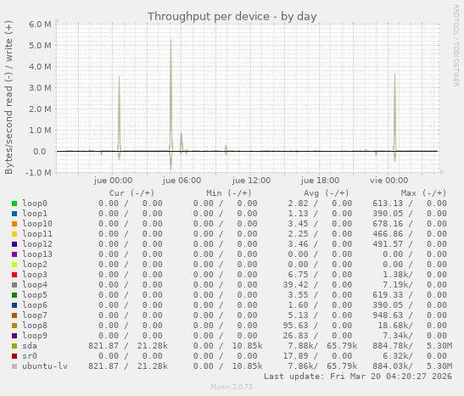464x396 pixels.
Task: Select the loop3 legend label
Action: pyautogui.click(x=35, y=275)
